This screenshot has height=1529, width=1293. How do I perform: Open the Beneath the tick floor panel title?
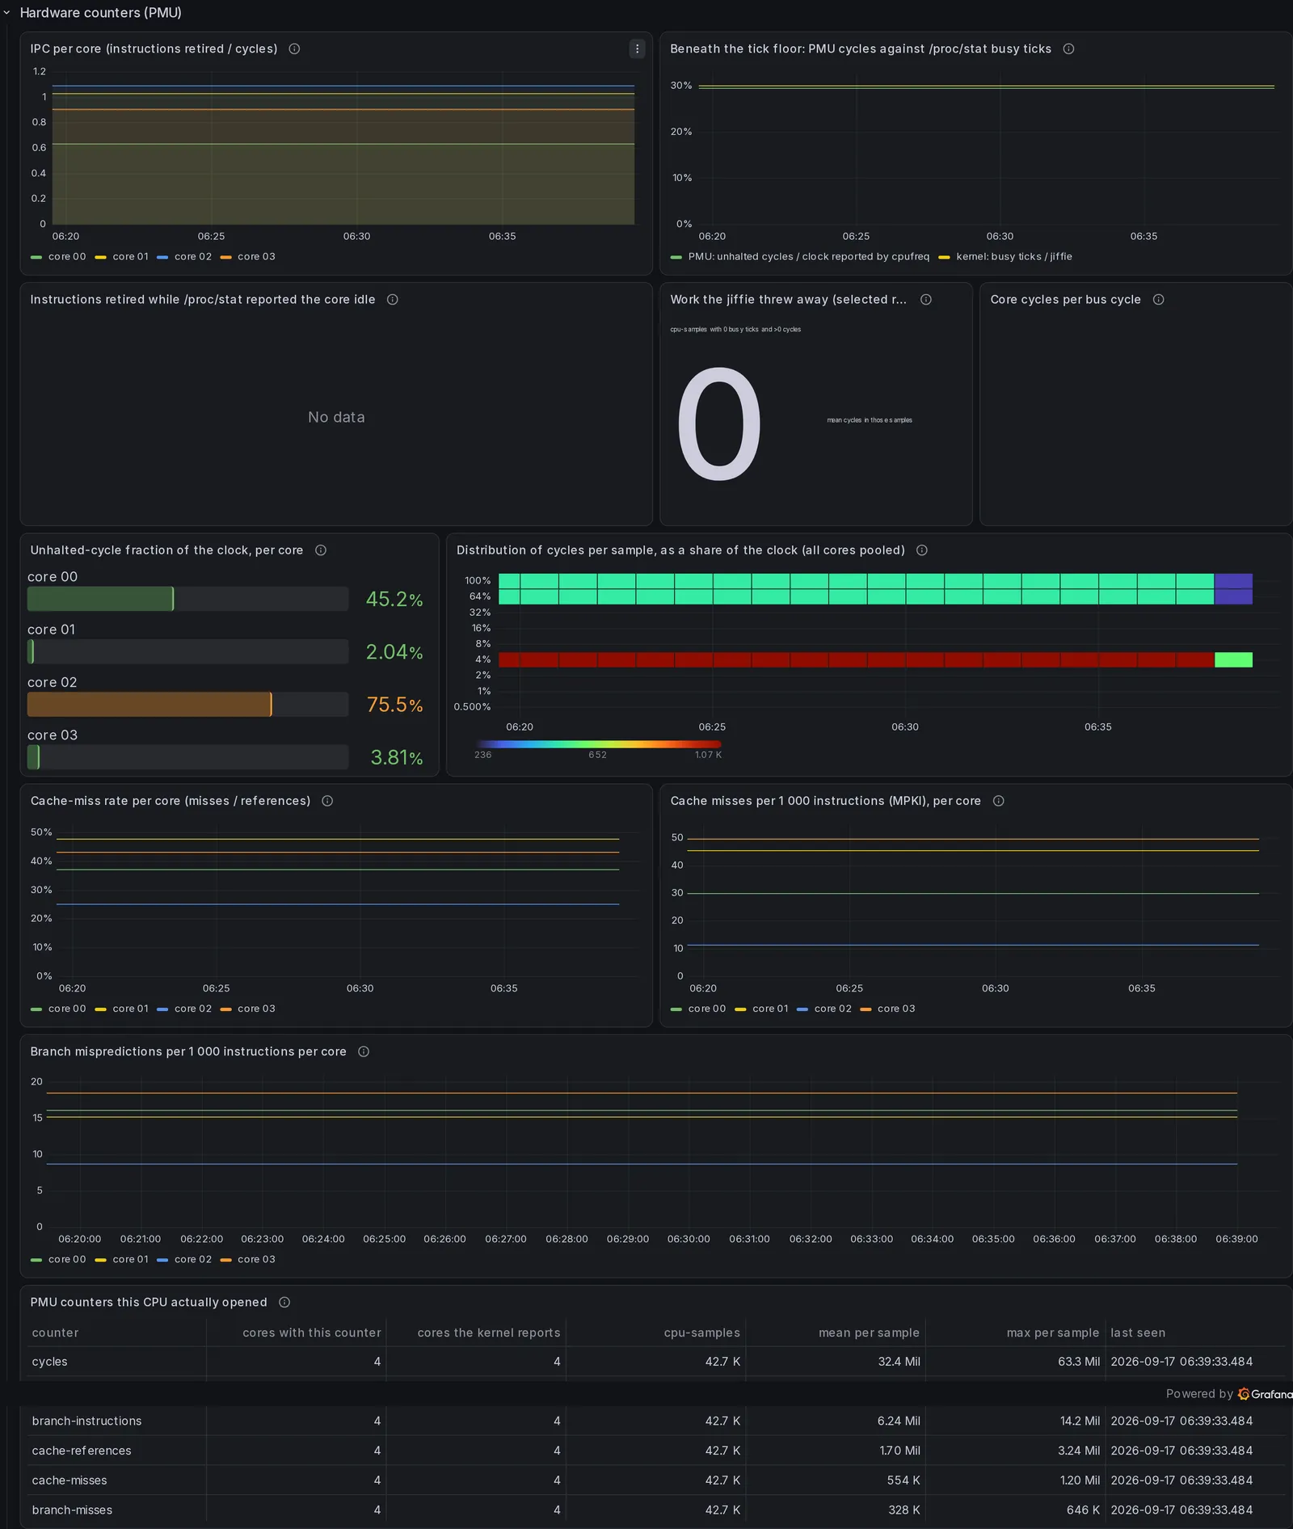point(861,49)
